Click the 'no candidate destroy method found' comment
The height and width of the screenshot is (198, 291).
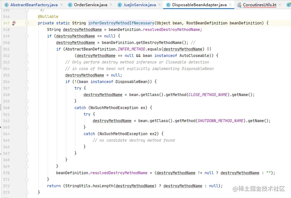(x=134, y=140)
